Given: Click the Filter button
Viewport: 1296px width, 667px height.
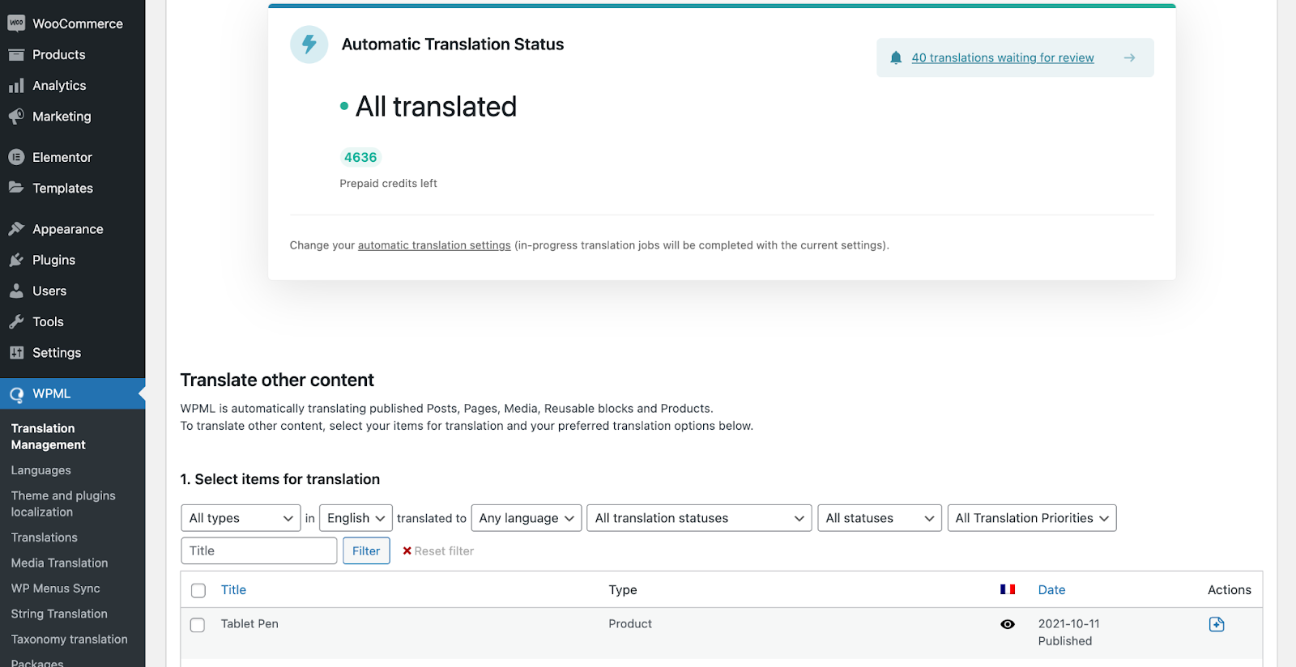Looking at the screenshot, I should [x=366, y=550].
